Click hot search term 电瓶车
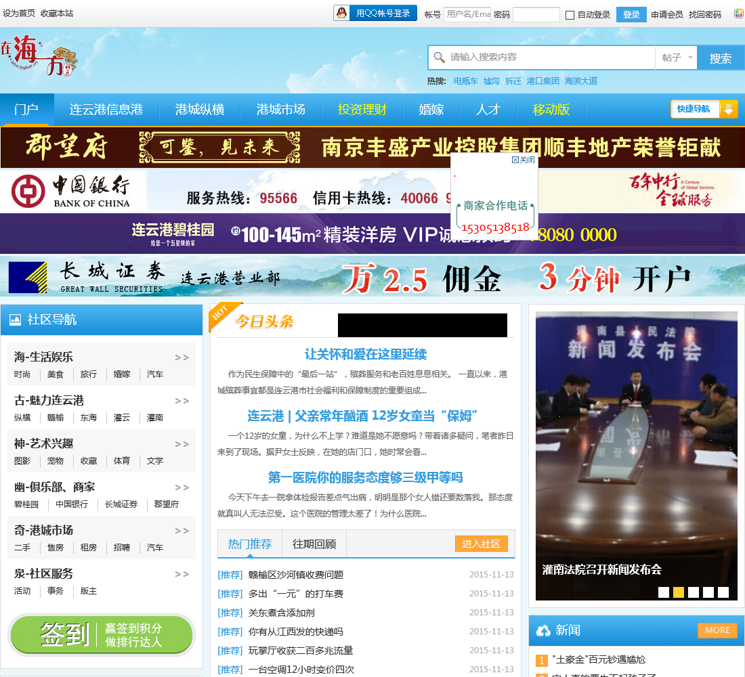The height and width of the screenshot is (677, 745). (x=466, y=81)
